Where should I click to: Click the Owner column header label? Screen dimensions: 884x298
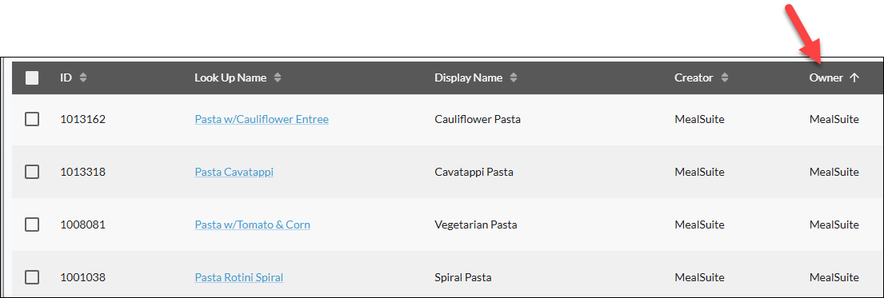point(826,78)
